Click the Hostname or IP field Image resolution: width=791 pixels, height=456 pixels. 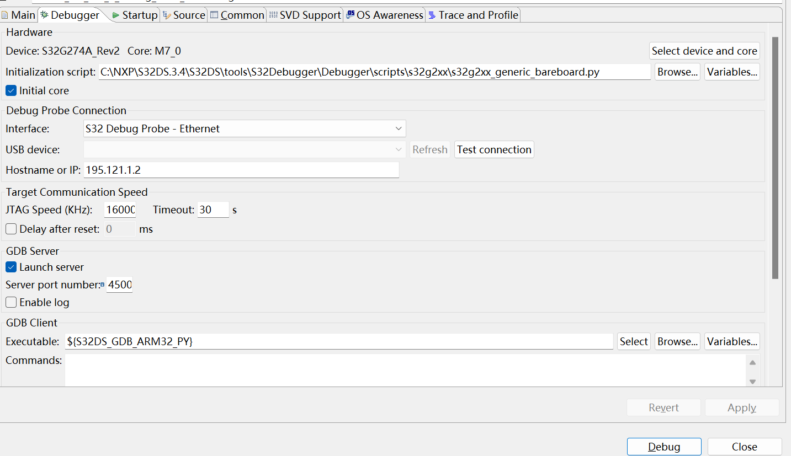click(x=241, y=170)
